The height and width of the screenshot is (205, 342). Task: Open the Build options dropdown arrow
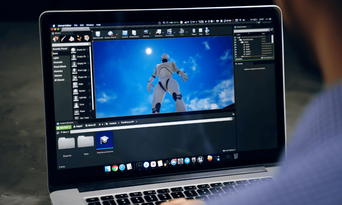tap(187, 32)
